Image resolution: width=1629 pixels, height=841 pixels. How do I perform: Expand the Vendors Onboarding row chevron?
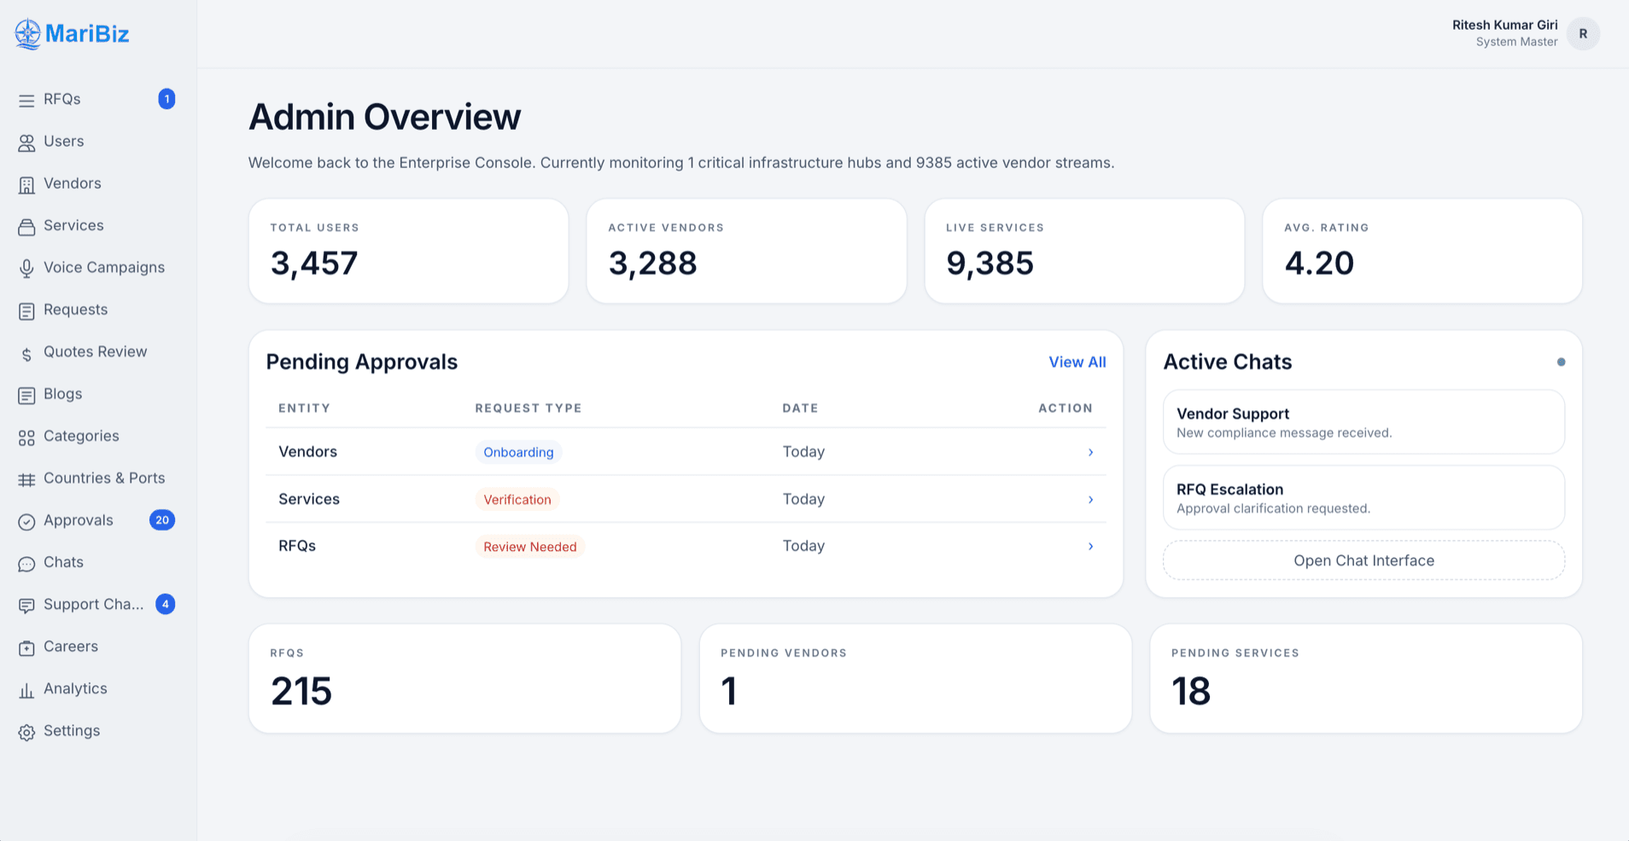1090,452
